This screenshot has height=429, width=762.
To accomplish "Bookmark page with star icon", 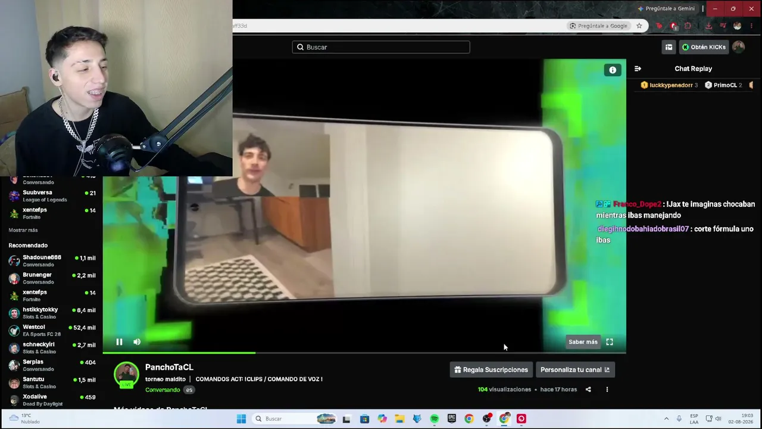I will 639,26.
